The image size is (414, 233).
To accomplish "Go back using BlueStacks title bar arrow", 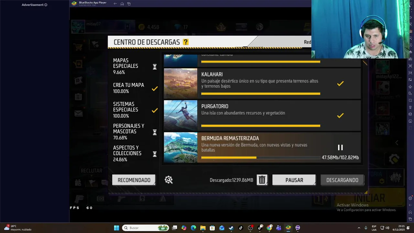I will (115, 4).
